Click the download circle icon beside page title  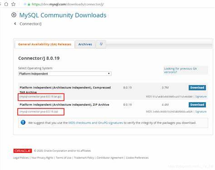(14, 15)
